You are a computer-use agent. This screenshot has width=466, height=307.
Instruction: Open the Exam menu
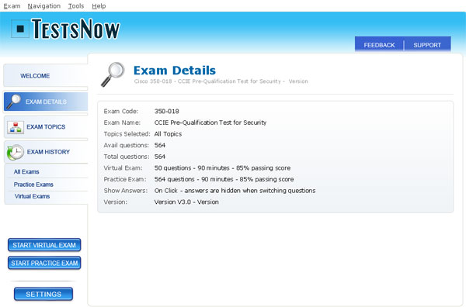12,6
